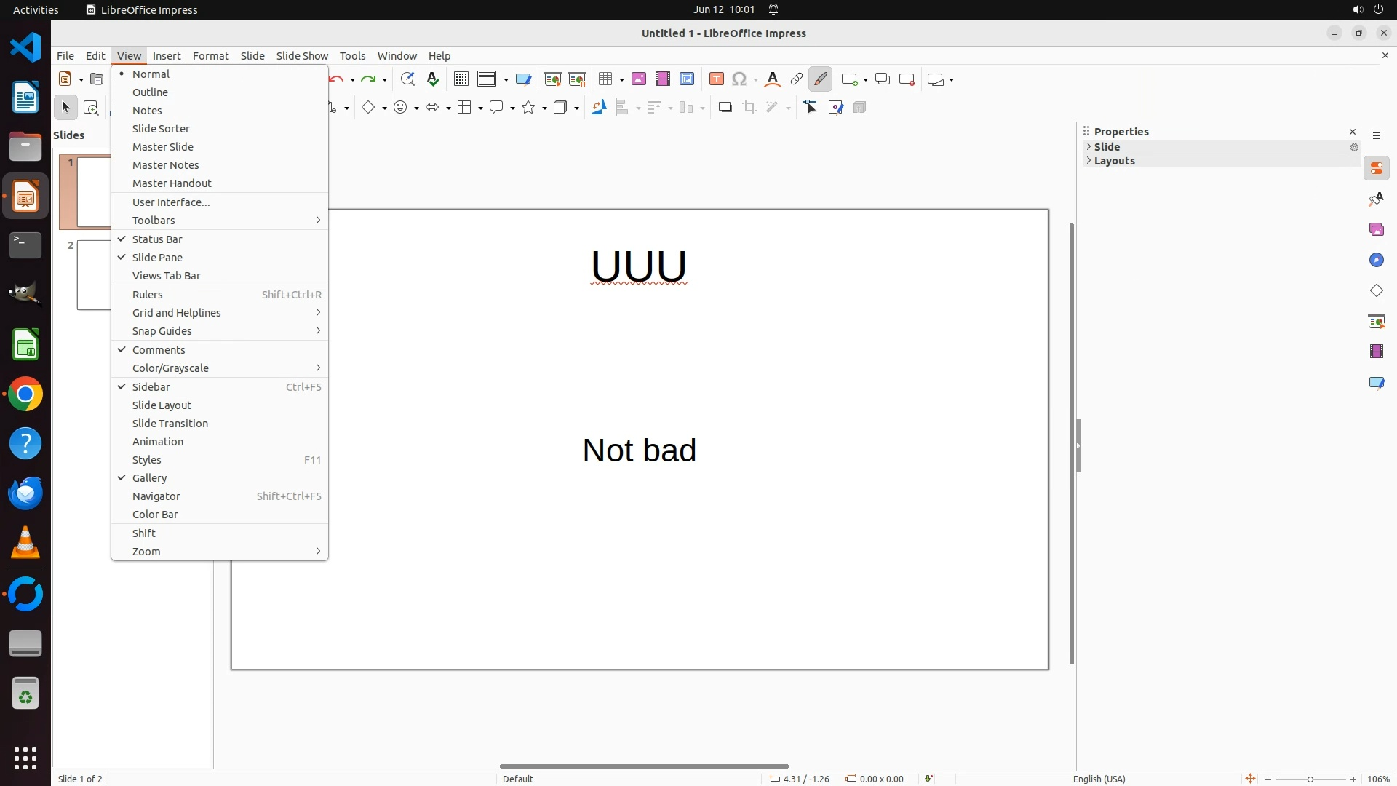Click the Insert Hyperlink icon

(x=797, y=79)
